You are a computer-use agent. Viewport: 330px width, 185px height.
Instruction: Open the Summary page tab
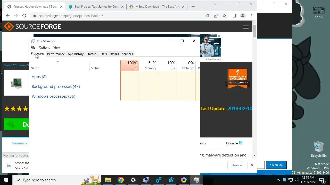point(19,143)
